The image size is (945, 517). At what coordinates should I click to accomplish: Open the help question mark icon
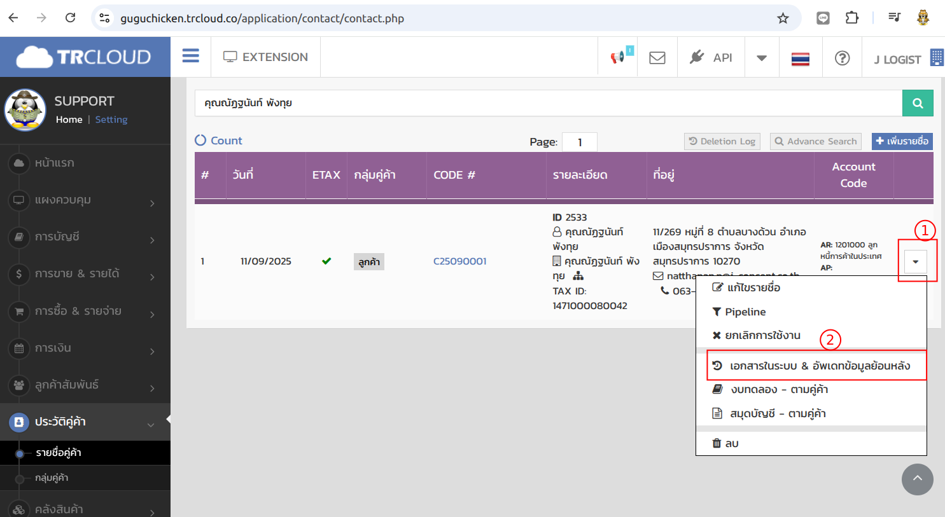click(842, 58)
